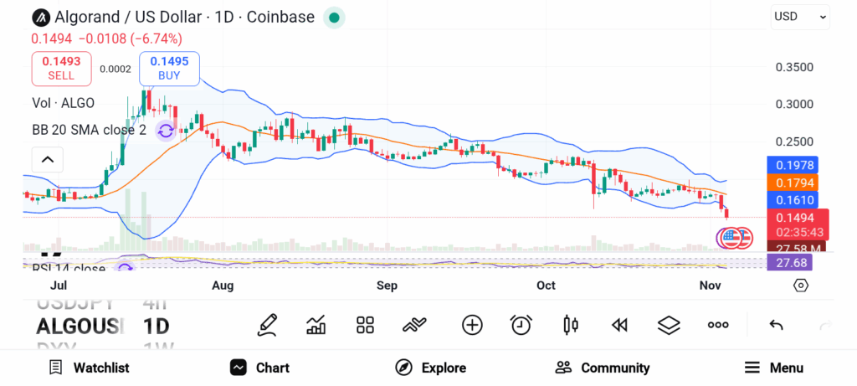Toggle the Bollinger Bands refresh indicator icon
Viewport: 857px width, 386px height.
point(166,130)
